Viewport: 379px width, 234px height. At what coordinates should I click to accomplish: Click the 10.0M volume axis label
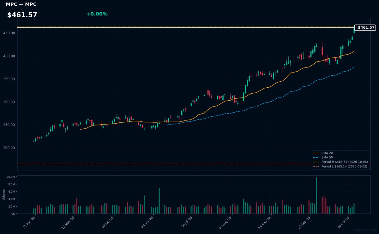(x=11, y=177)
